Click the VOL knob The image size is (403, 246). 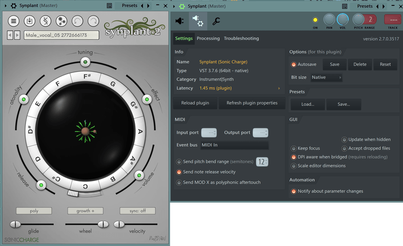coord(342,20)
